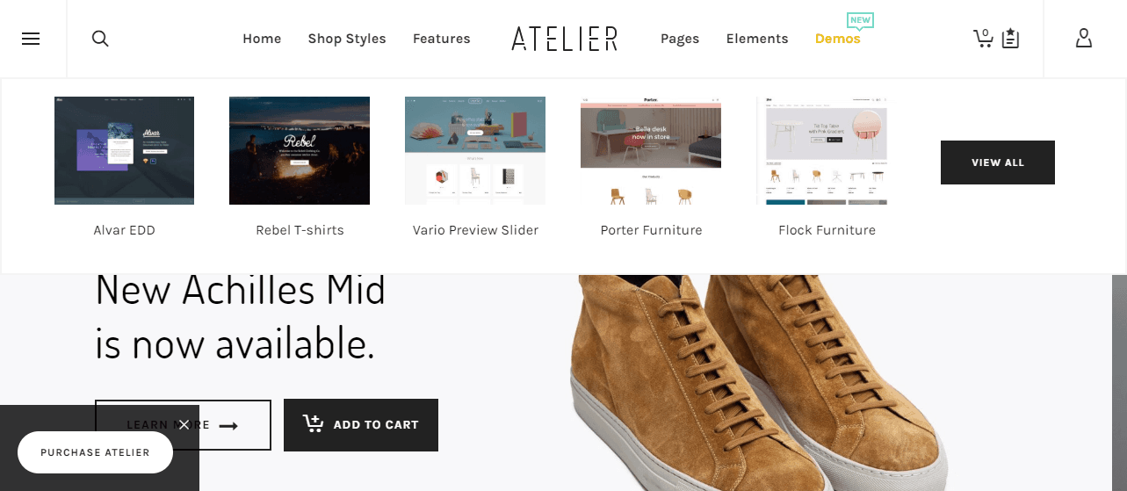Open the Alvar EDD demo thumbnail

[x=125, y=150]
